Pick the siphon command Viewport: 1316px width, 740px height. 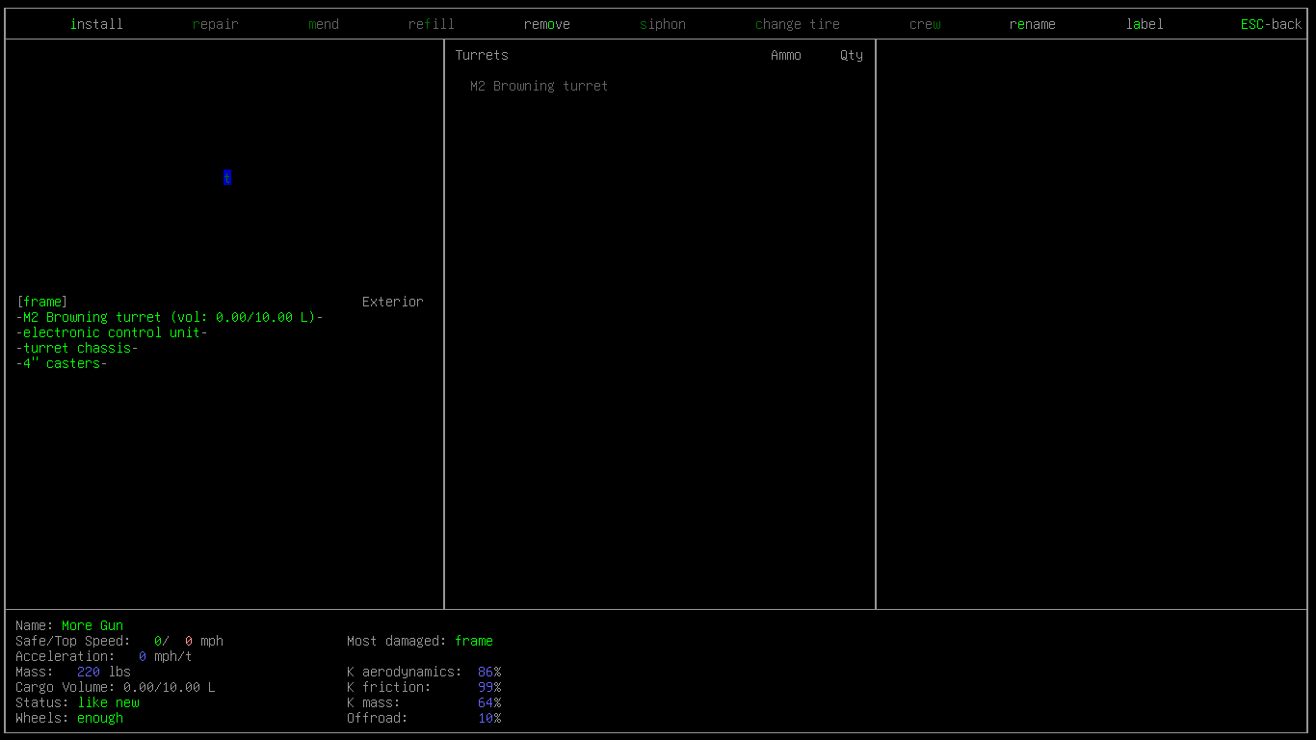click(x=663, y=24)
